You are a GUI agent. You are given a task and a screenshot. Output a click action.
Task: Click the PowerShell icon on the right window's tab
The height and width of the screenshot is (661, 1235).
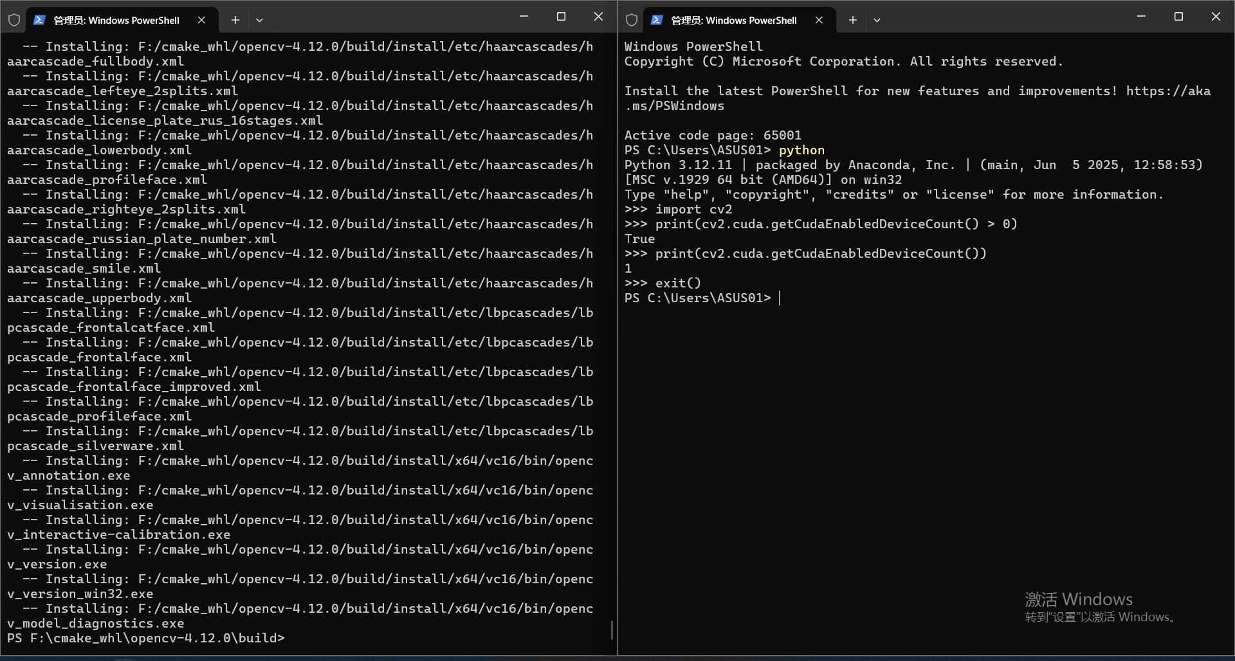pos(657,20)
